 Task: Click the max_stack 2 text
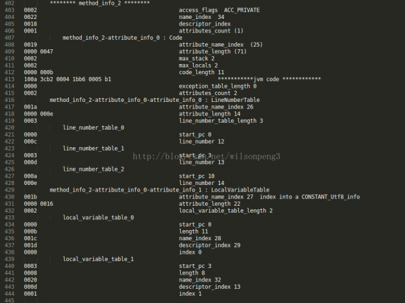pyautogui.click(x=196, y=59)
